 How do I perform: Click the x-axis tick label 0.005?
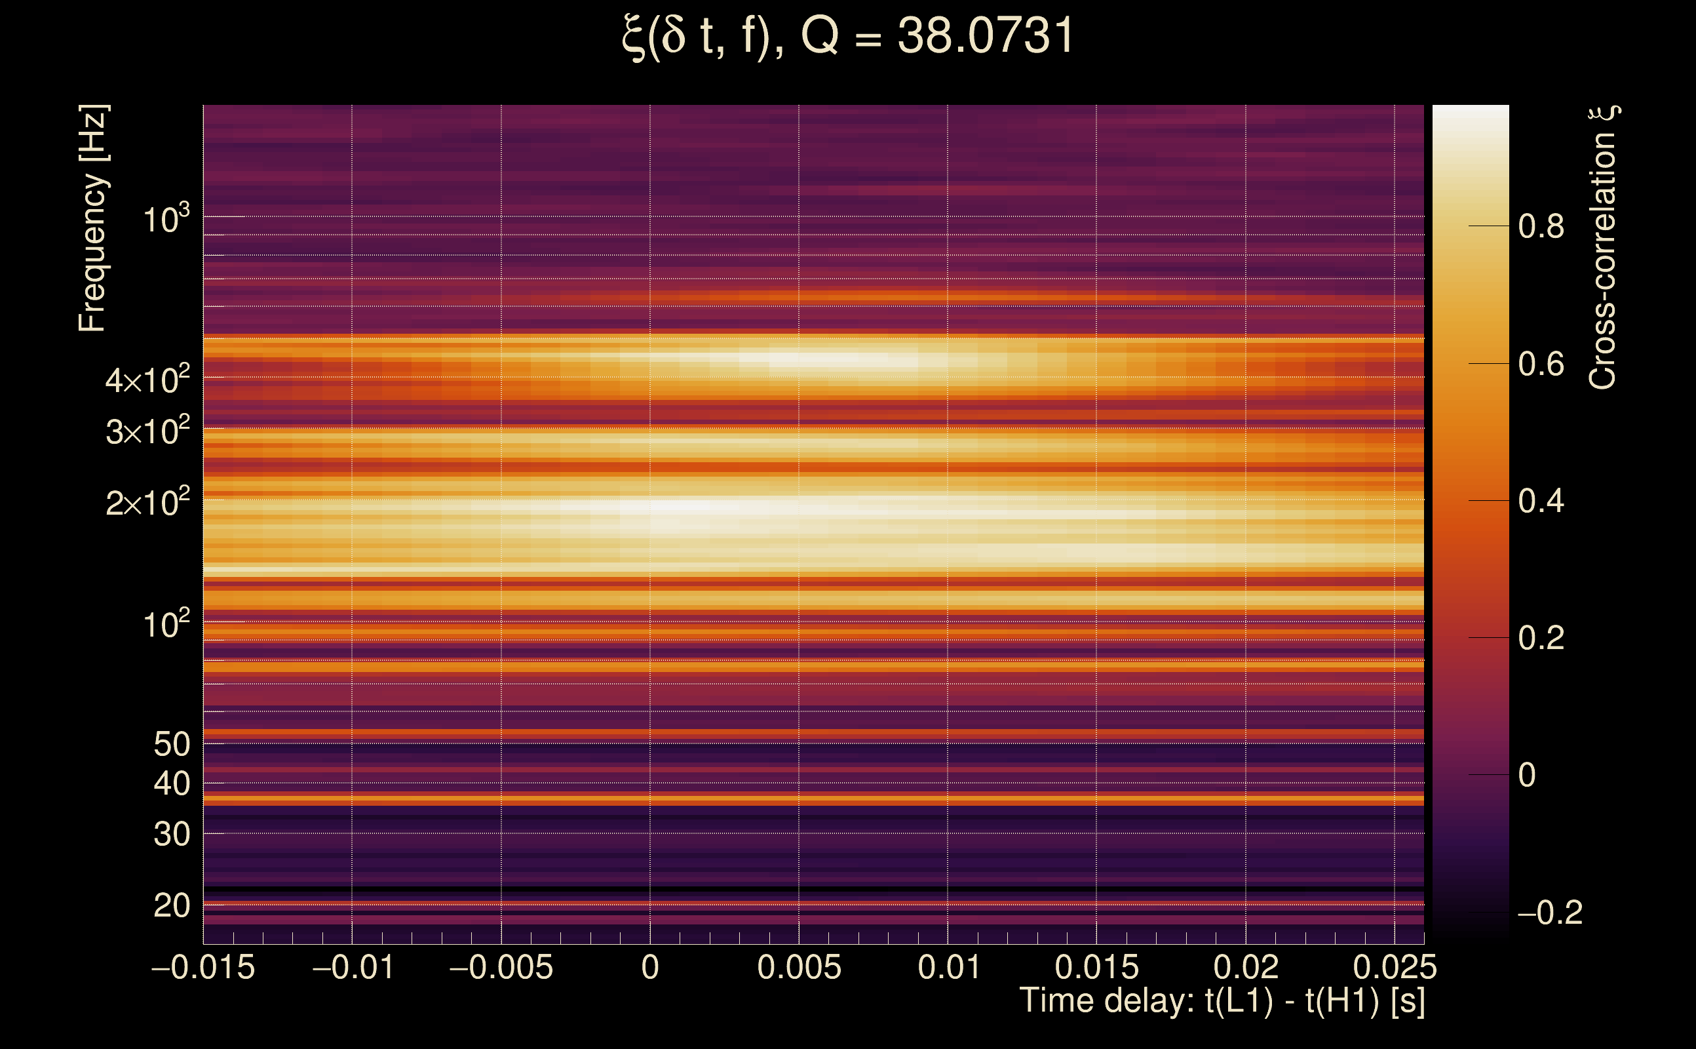[x=799, y=968]
